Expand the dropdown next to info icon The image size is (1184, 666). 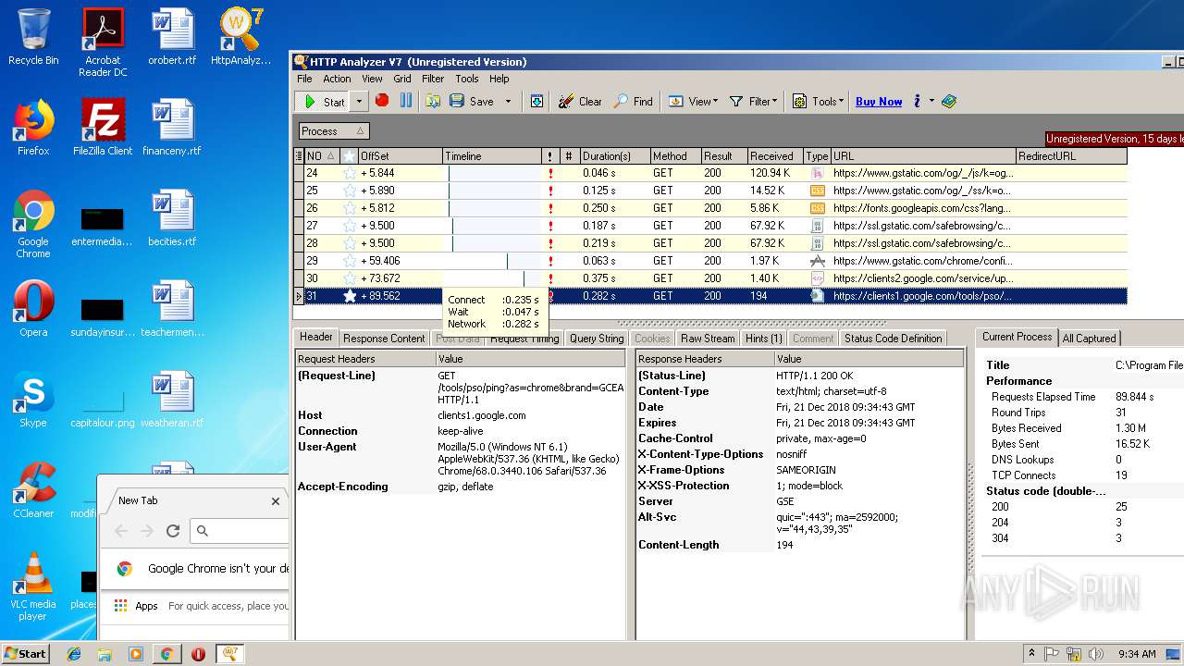[931, 102]
